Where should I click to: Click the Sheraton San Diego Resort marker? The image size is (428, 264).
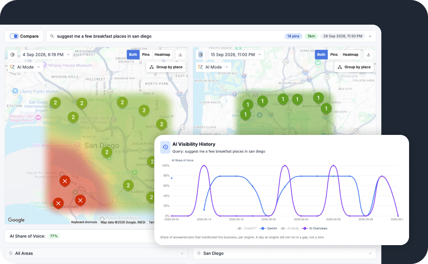(38, 118)
